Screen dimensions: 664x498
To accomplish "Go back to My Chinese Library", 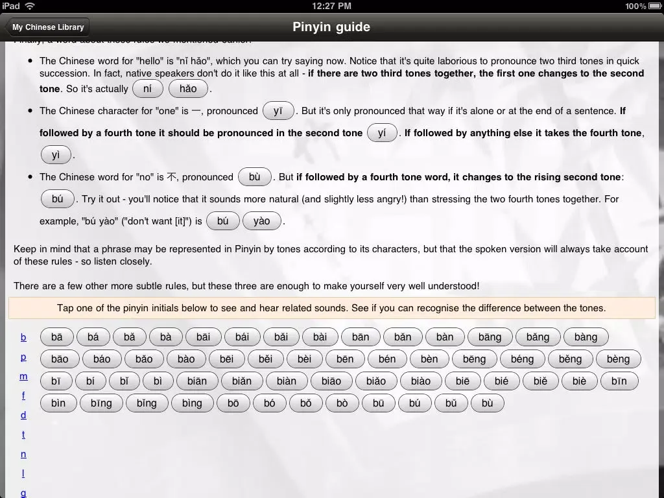I will [x=47, y=27].
